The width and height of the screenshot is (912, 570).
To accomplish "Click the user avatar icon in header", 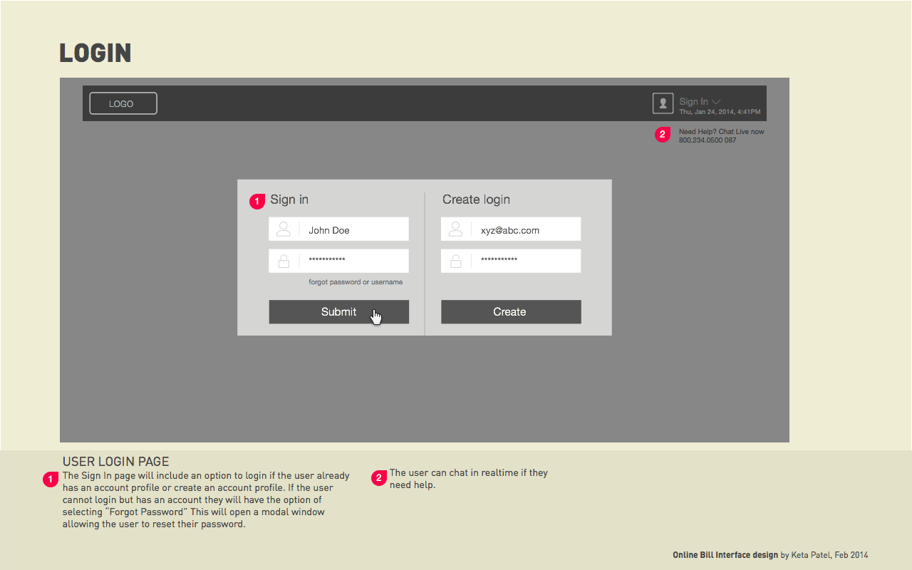I will coord(663,103).
